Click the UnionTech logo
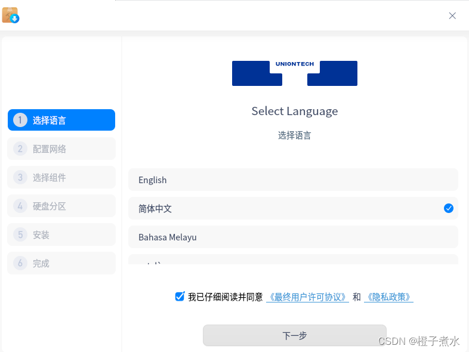The width and height of the screenshot is (469, 352). coord(294,73)
